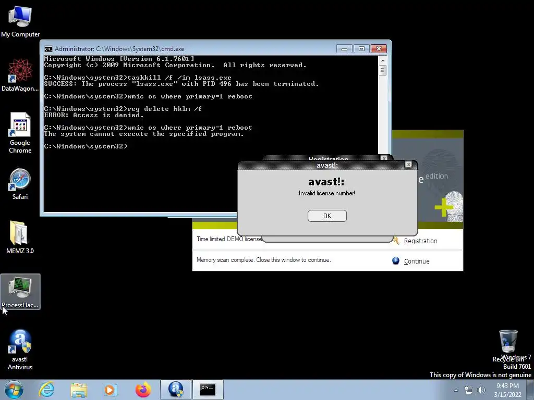Close the Registration dialog behind the error
Image resolution: width=534 pixels, height=400 pixels.
pos(384,158)
